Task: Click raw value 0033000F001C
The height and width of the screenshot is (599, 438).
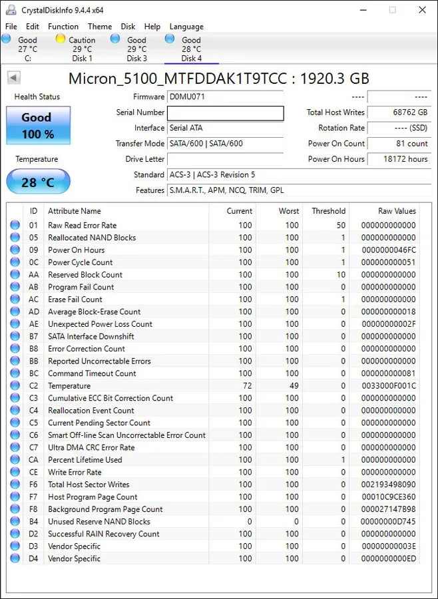Action: 388,385
